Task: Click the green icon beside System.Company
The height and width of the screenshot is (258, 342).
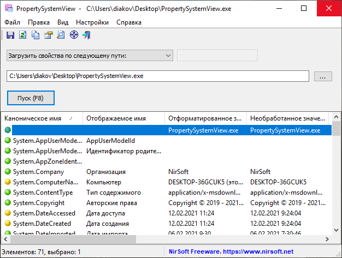Action: point(8,172)
